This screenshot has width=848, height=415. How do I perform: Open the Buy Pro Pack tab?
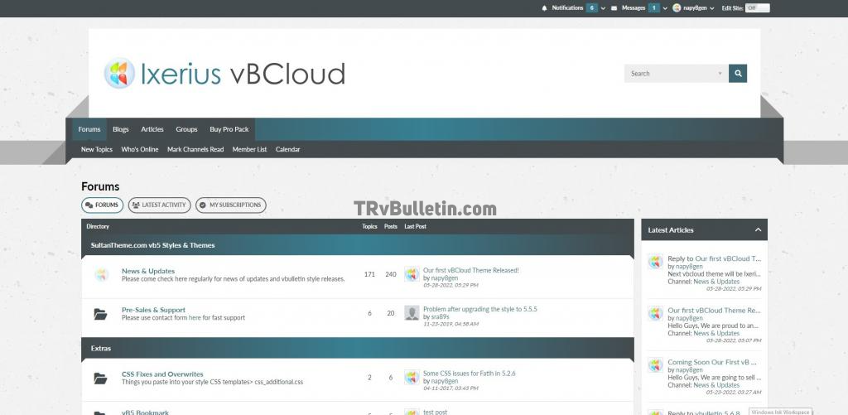tap(229, 129)
